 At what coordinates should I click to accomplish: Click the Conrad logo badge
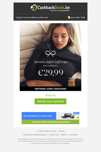pyautogui.click(x=76, y=113)
